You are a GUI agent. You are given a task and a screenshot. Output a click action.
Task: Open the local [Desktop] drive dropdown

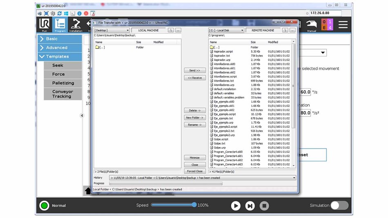click(111, 30)
